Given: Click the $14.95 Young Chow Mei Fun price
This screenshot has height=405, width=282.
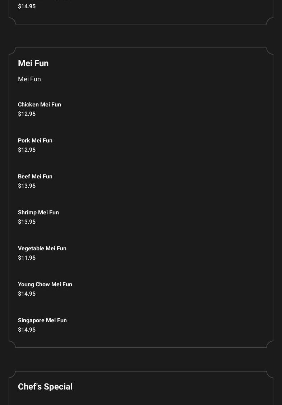Looking at the screenshot, I should click(27, 294).
